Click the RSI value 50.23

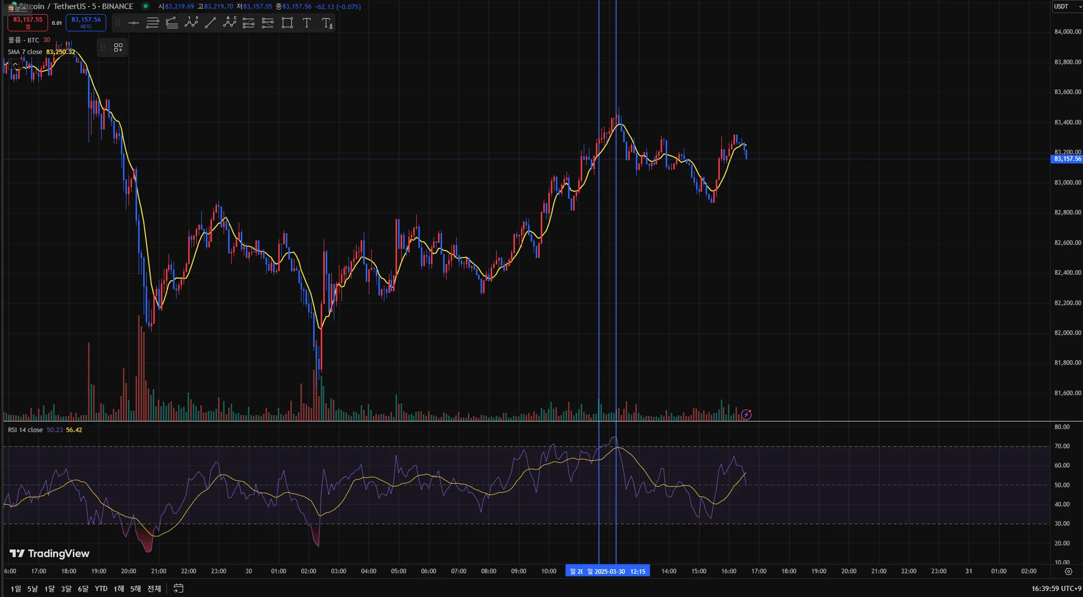click(55, 430)
